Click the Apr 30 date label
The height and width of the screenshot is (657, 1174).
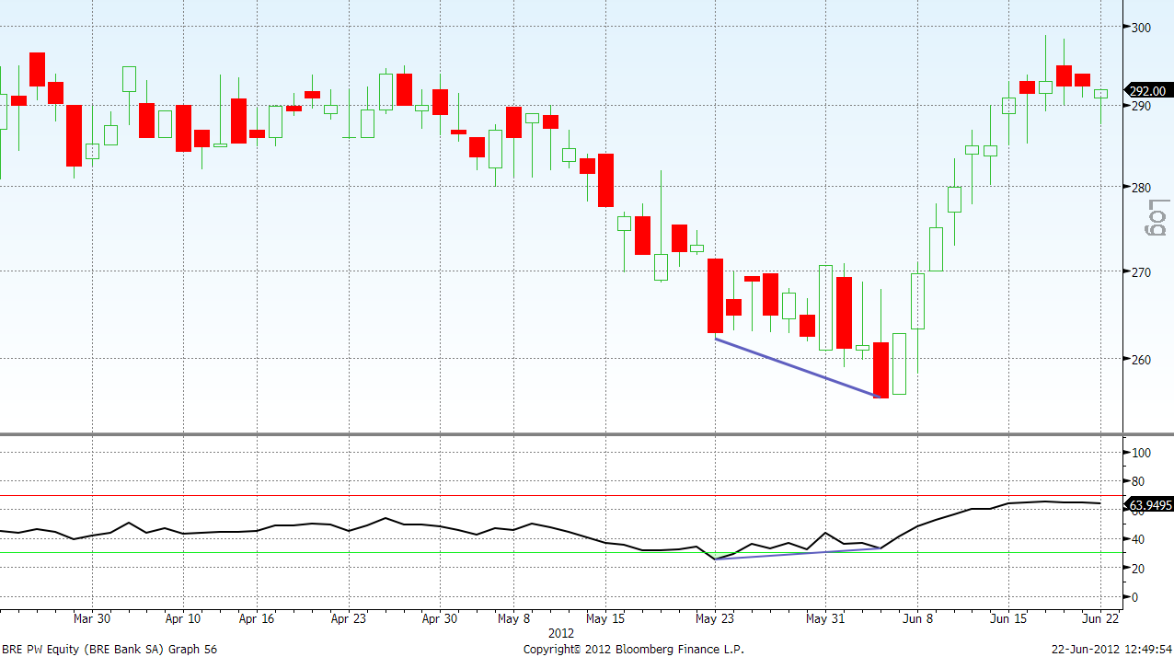coord(440,618)
